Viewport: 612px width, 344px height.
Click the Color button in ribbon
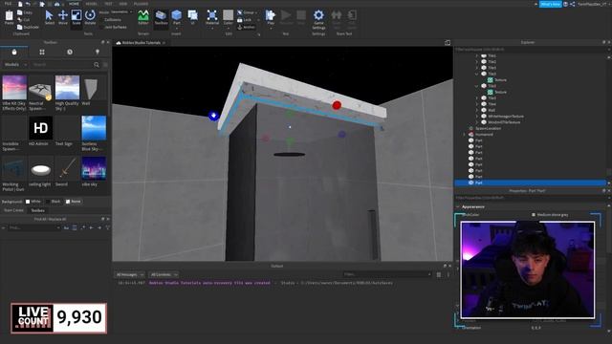click(x=228, y=17)
